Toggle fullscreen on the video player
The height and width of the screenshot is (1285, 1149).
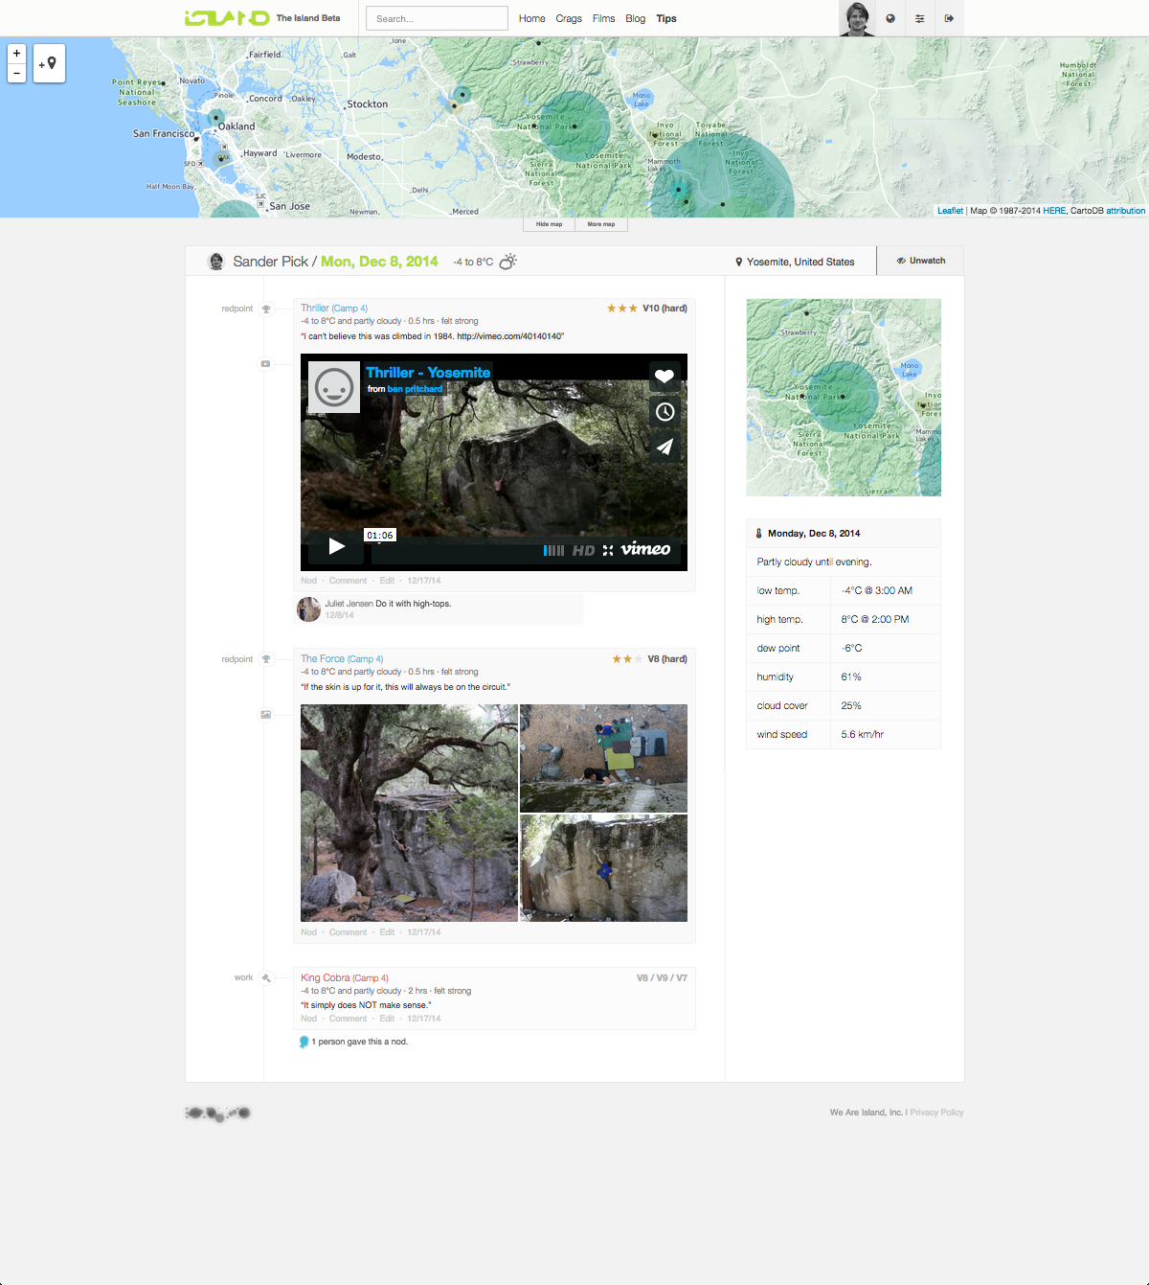(608, 550)
